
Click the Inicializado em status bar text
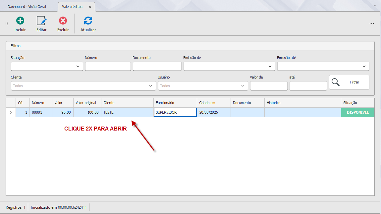[x=59, y=207]
